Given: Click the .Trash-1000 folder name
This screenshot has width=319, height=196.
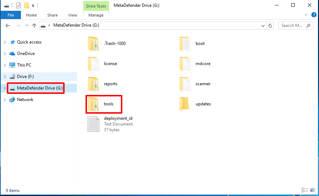Looking at the screenshot, I should 115,44.
